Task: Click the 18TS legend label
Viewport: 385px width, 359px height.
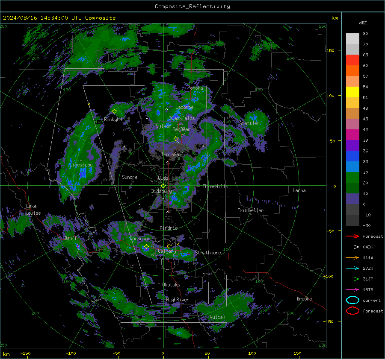Action: coord(368,290)
